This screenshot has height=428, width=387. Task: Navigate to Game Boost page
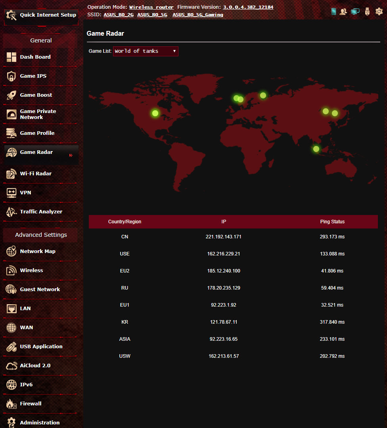point(36,95)
